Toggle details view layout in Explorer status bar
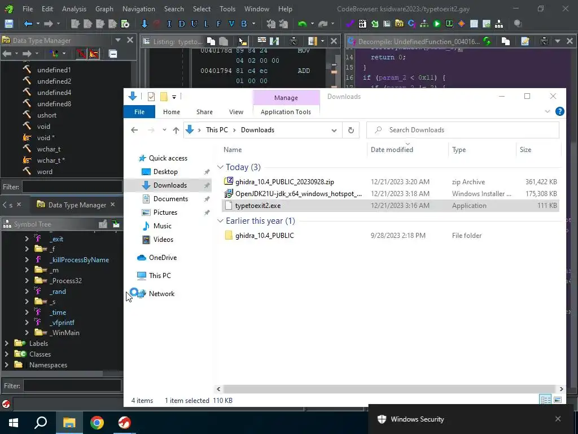The image size is (578, 434). pyautogui.click(x=546, y=400)
